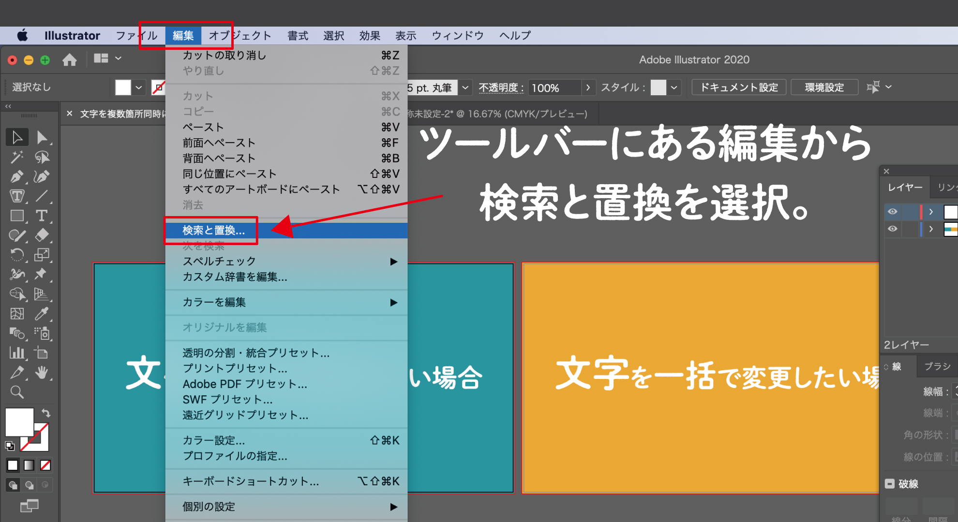Open the スタイル style dropdown

pos(674,87)
